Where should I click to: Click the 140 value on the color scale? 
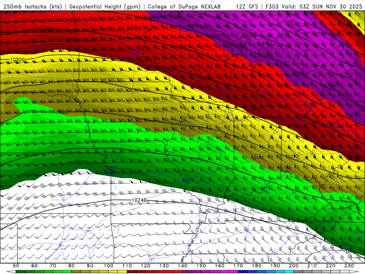182,266
